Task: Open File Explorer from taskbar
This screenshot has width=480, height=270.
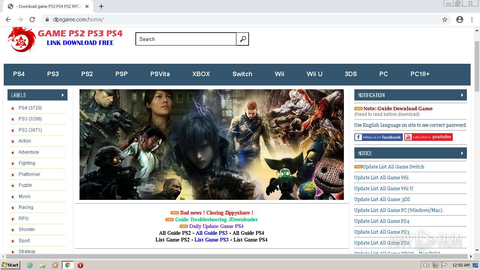Action: (42, 265)
